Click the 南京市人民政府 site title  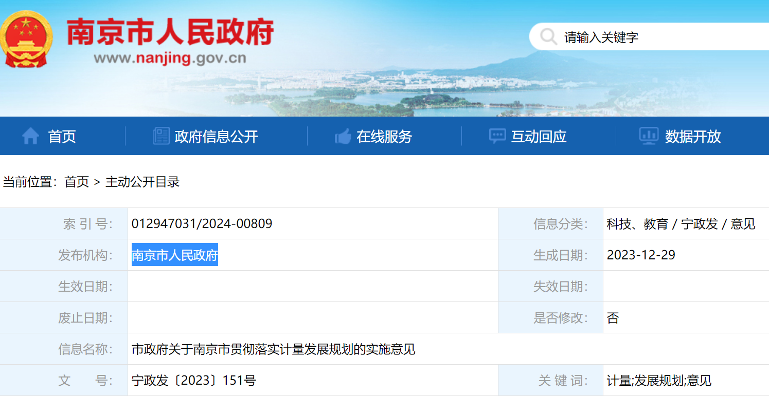[x=170, y=32]
